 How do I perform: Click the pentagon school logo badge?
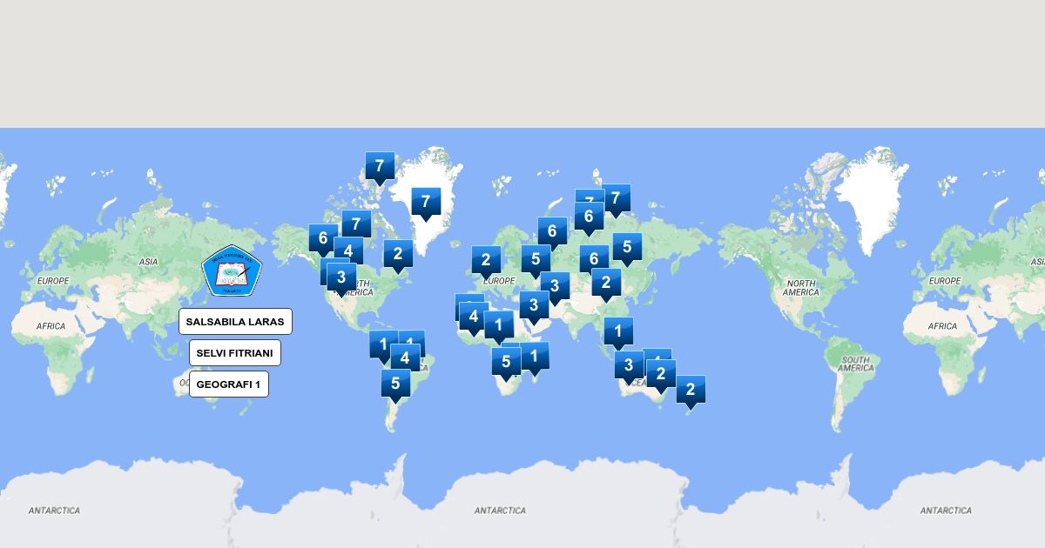pyautogui.click(x=231, y=272)
